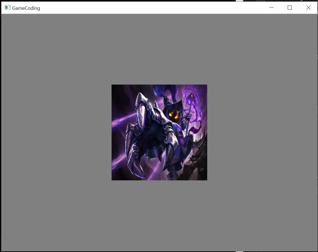Close the GameCoding window
Image resolution: width=318 pixels, height=252 pixels.
pyautogui.click(x=308, y=8)
